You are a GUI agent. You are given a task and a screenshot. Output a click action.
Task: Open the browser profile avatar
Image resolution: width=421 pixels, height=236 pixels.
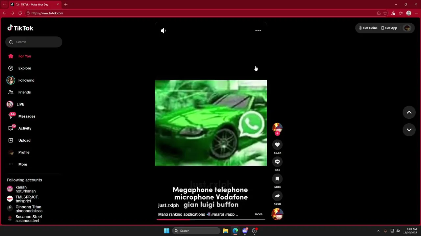pos(409,13)
